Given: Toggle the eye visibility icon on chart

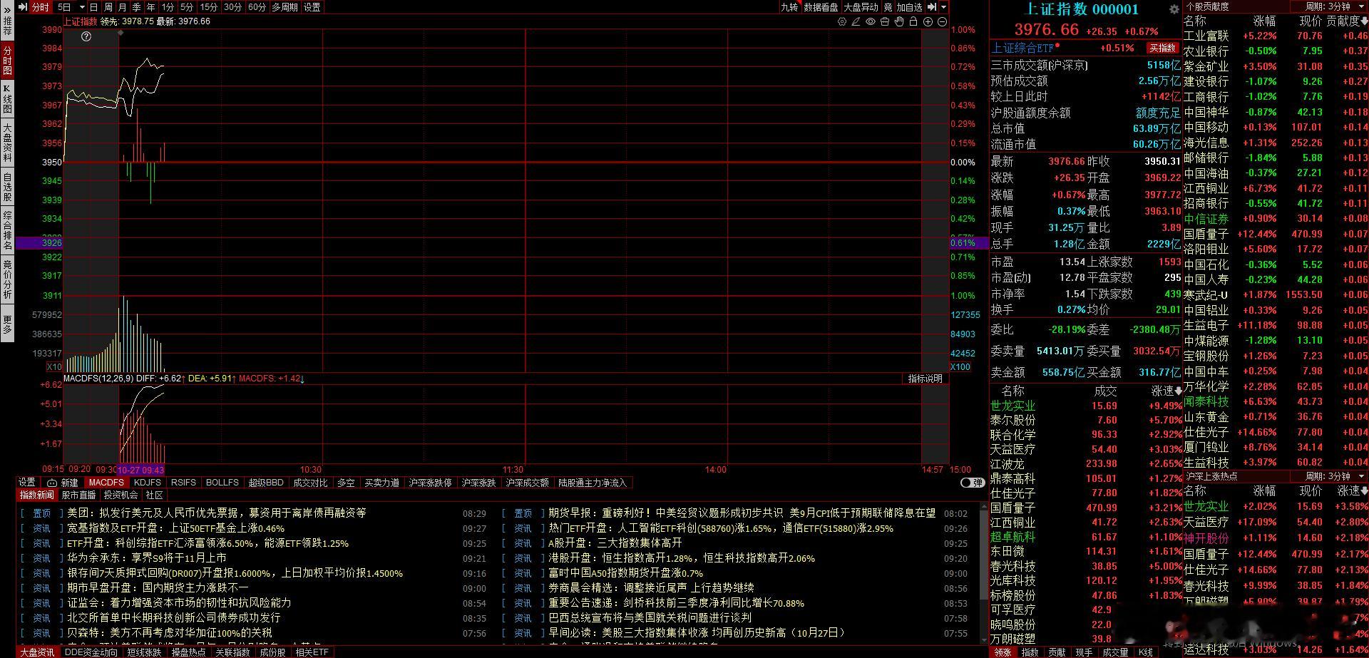Looking at the screenshot, I should 871,21.
